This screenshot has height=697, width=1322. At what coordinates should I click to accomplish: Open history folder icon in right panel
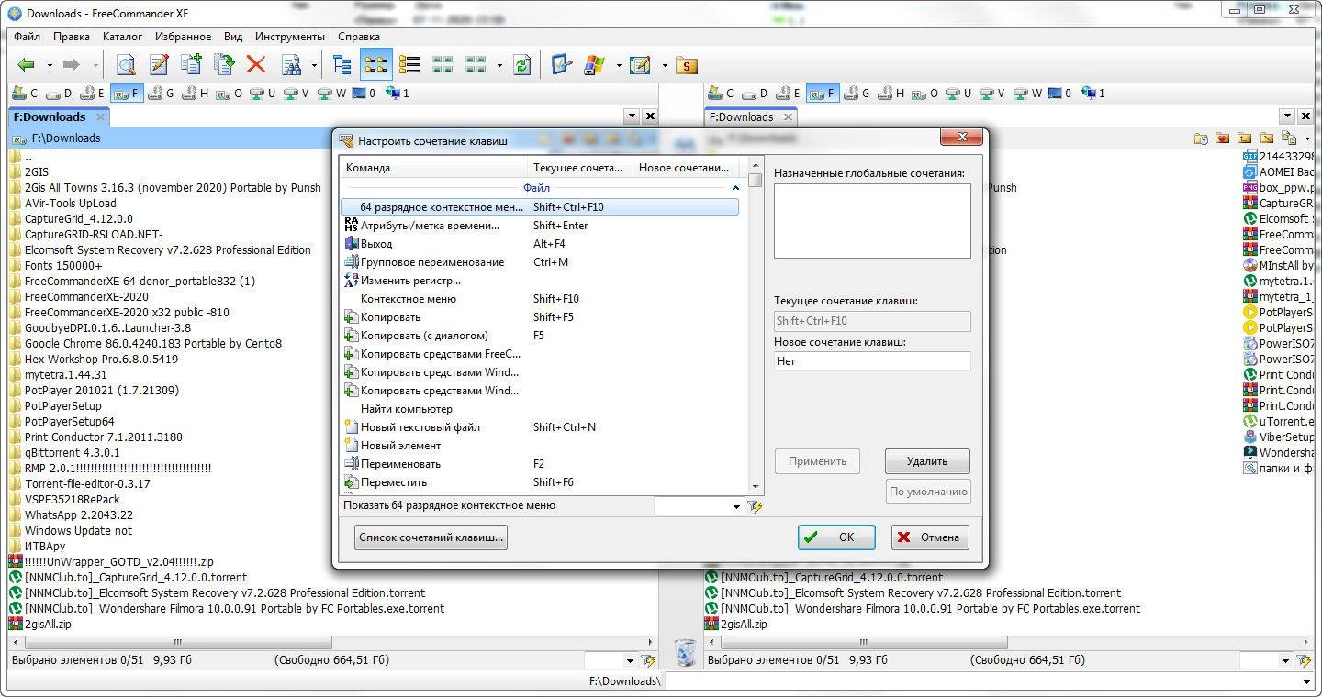[1201, 138]
